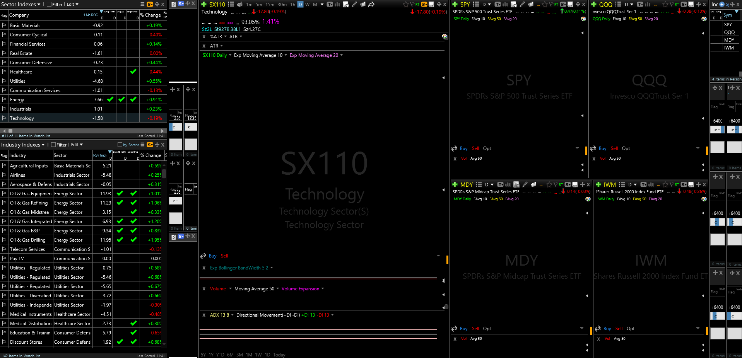Expand the Exp Moving Average 10 dropdown

[x=286, y=55]
